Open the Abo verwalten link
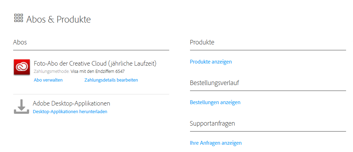This screenshot has width=353, height=152. click(48, 80)
